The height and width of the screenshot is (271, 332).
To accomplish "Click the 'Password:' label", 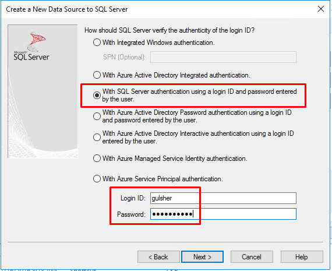I will (131, 214).
